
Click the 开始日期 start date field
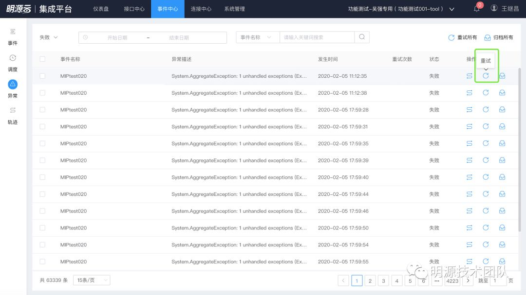[117, 37]
